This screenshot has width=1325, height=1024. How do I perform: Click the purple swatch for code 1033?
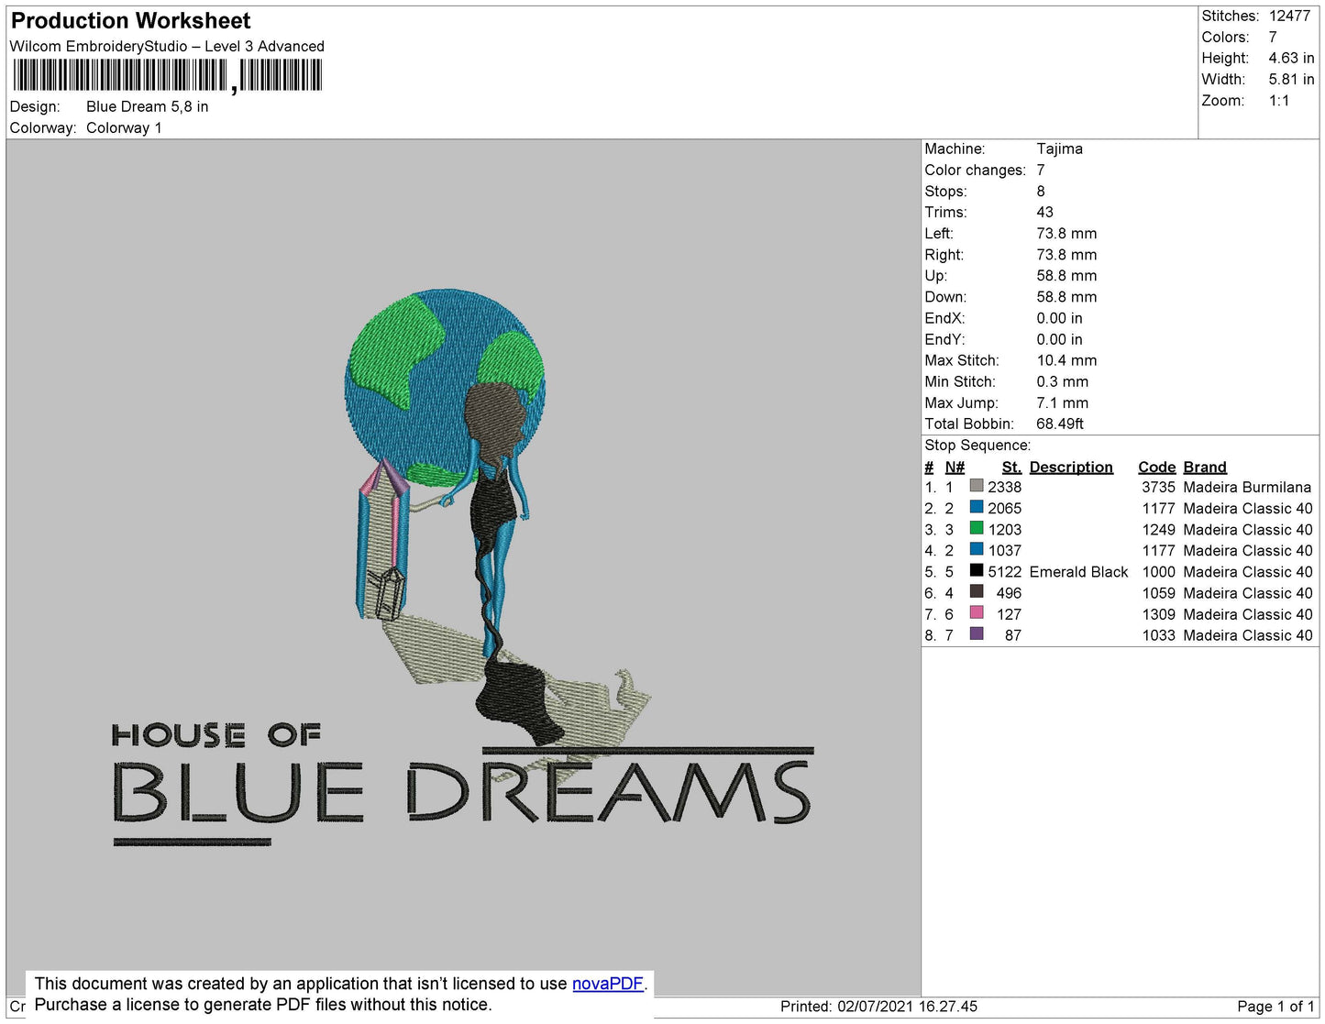[977, 633]
